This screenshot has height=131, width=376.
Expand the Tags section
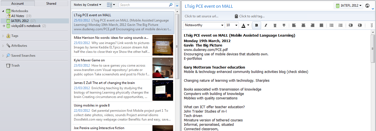pyautogui.click(x=3, y=36)
